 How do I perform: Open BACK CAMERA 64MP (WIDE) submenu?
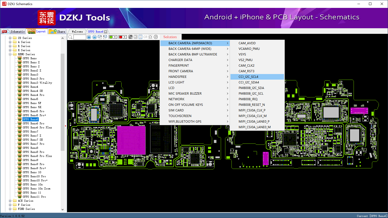point(195,49)
